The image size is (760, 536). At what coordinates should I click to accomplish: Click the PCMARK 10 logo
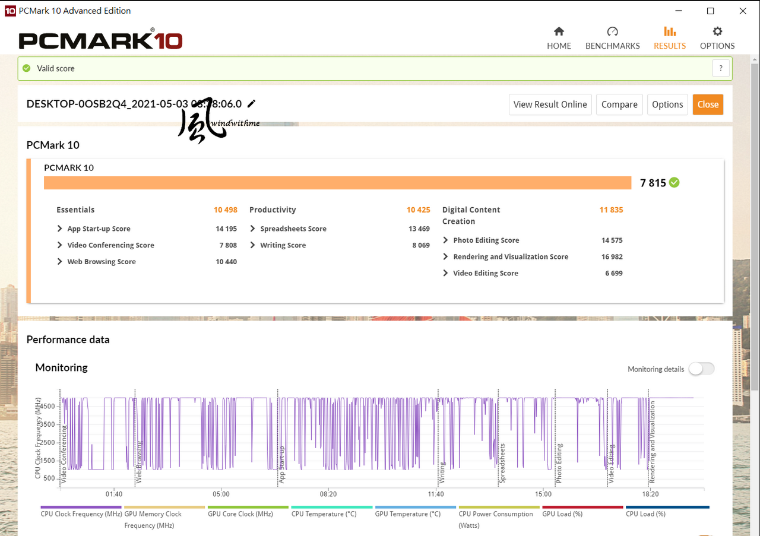[x=100, y=39]
